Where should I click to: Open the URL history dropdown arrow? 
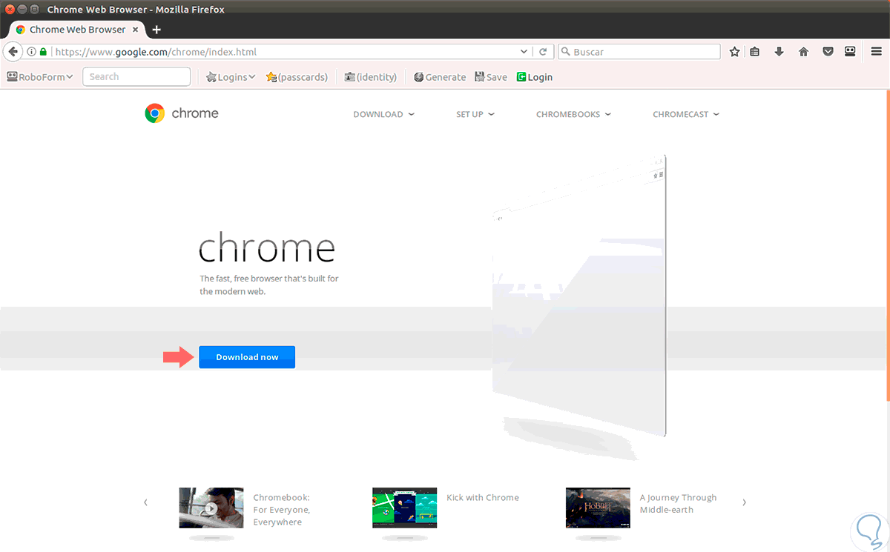pos(524,52)
